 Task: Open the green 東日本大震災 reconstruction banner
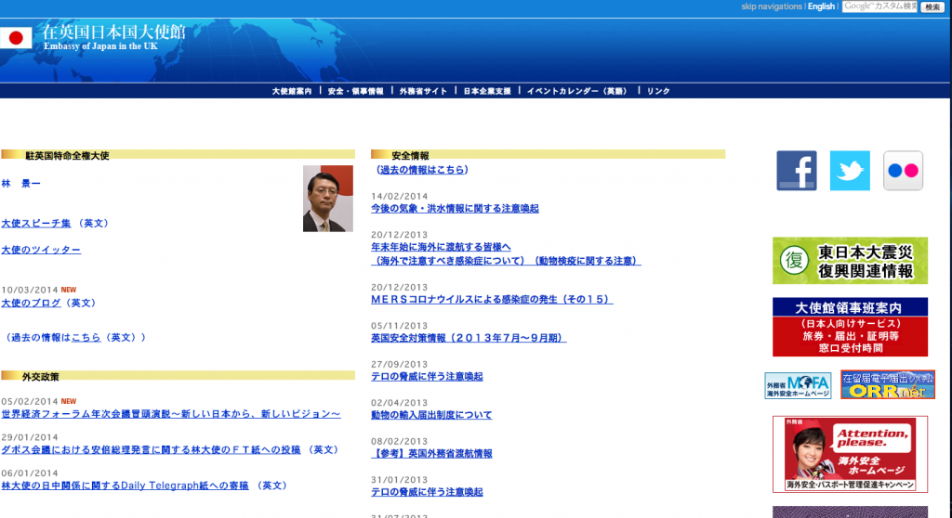coord(850,261)
